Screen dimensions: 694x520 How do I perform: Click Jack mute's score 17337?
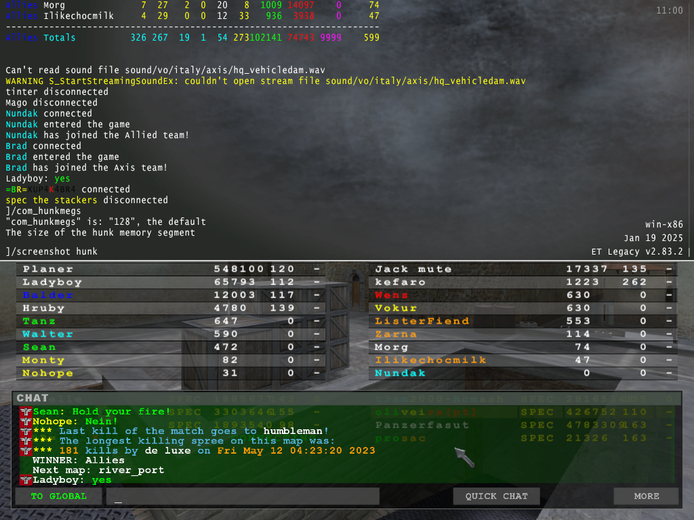(x=587, y=269)
